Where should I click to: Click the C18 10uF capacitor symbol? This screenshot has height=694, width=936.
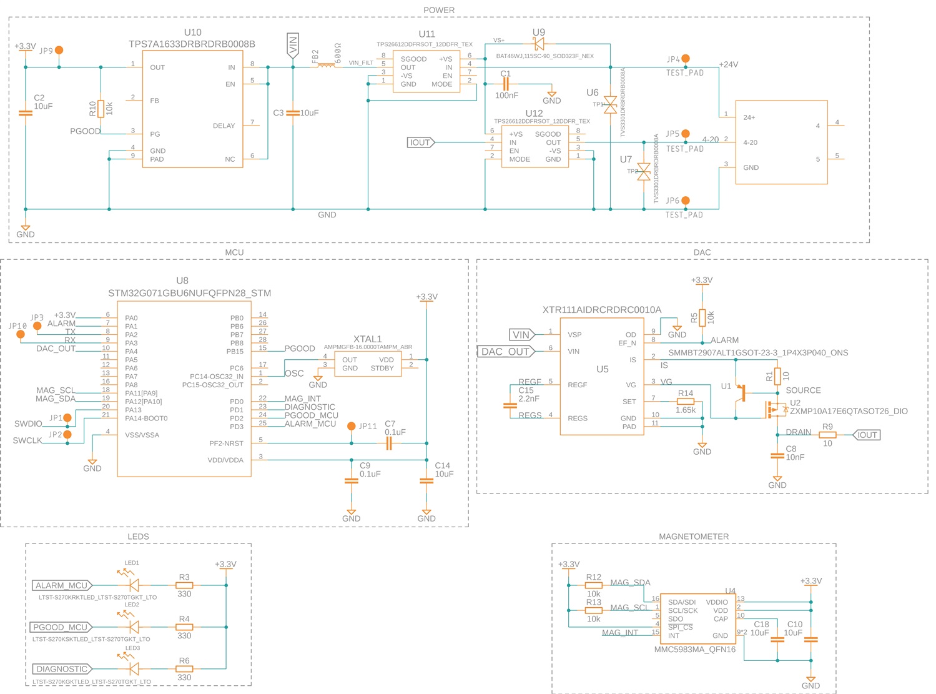tap(777, 640)
